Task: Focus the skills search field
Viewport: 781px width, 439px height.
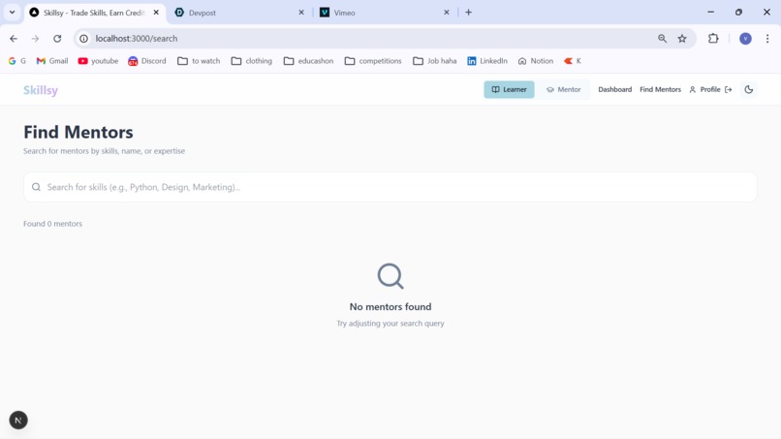Action: tap(390, 187)
